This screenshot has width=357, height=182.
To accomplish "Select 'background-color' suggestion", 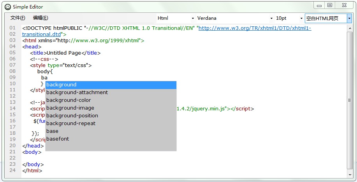I will [111, 100].
